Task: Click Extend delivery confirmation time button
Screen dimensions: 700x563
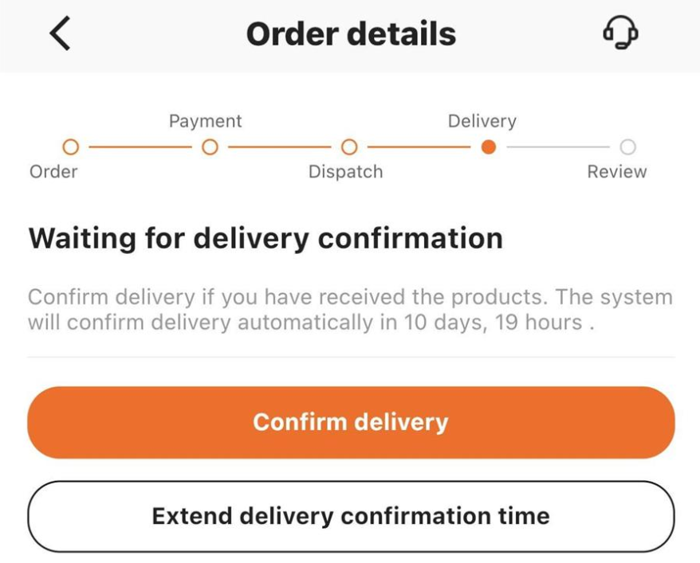Action: pyautogui.click(x=351, y=516)
